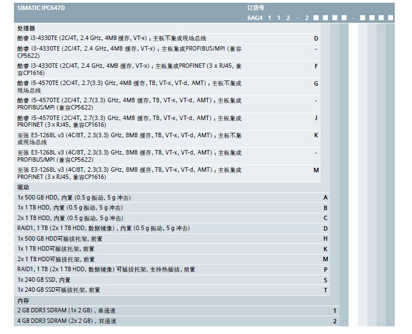
Task: Click the i3-4330TE row without fieldbus
Action: pyautogui.click(x=111, y=38)
